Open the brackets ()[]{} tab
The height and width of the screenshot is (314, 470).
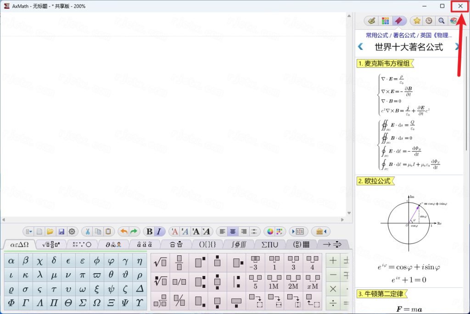(207, 245)
